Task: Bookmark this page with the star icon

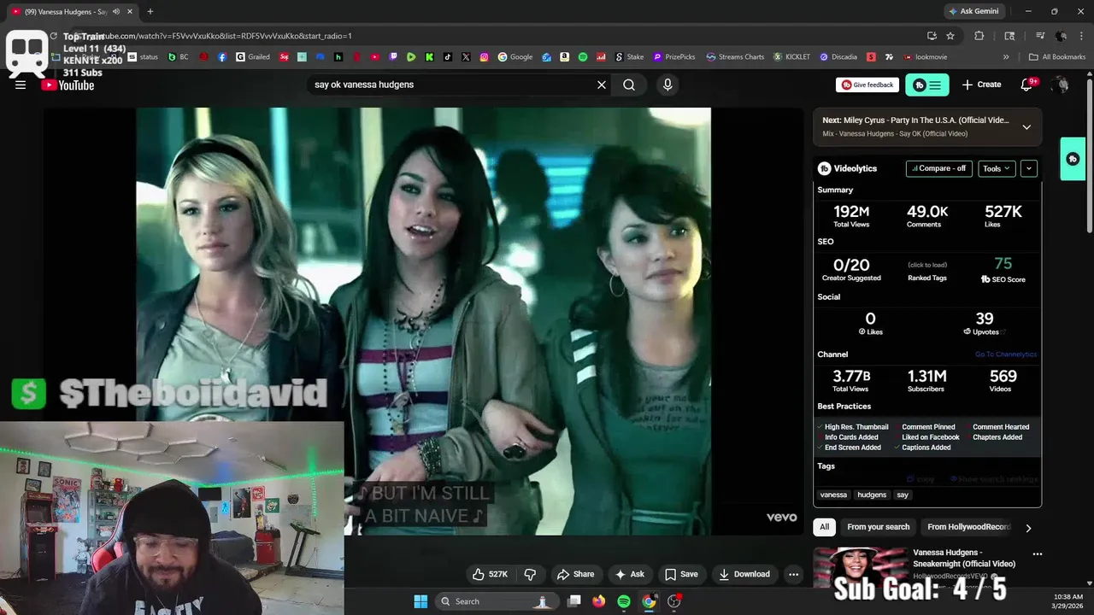Action: [x=950, y=36]
